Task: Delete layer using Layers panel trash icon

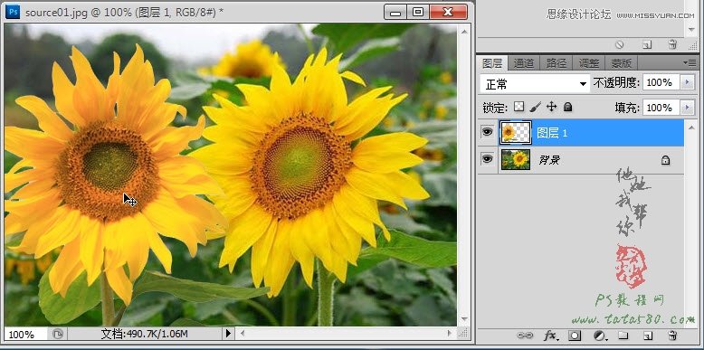Action: coord(672,336)
